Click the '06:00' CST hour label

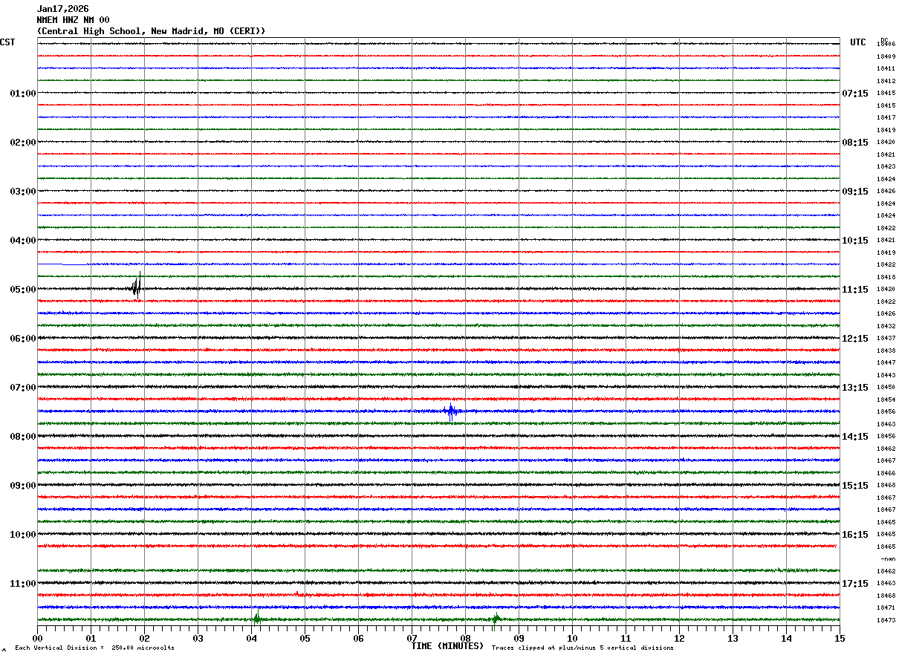tap(23, 339)
